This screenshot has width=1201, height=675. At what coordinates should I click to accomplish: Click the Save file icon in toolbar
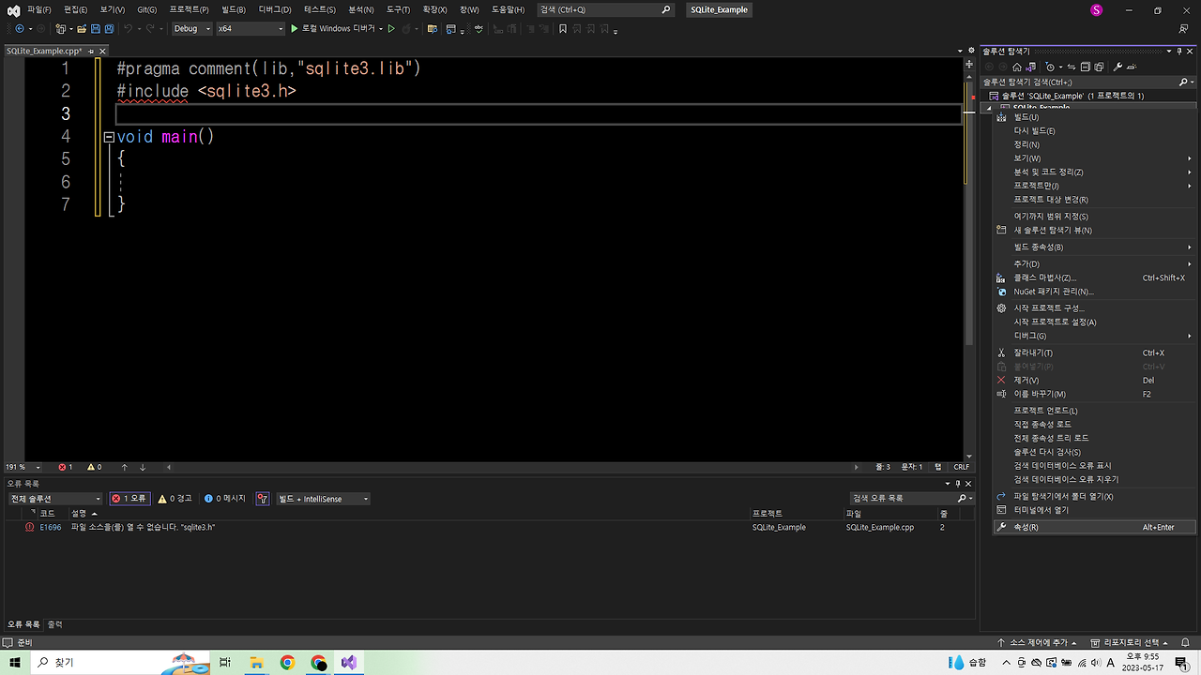click(96, 29)
